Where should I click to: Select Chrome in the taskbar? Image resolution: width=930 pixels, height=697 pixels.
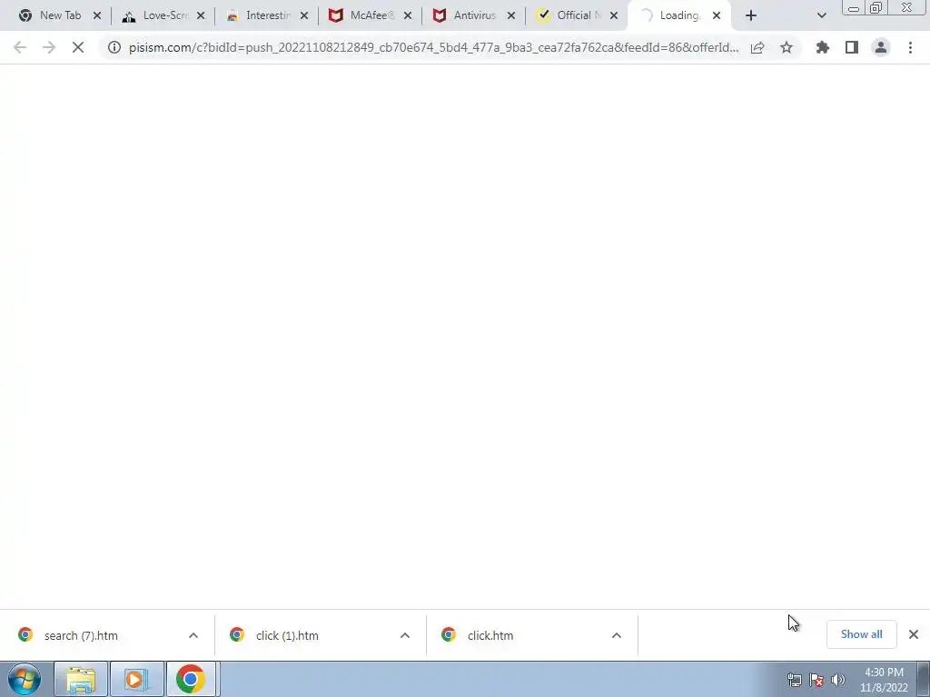pyautogui.click(x=193, y=679)
